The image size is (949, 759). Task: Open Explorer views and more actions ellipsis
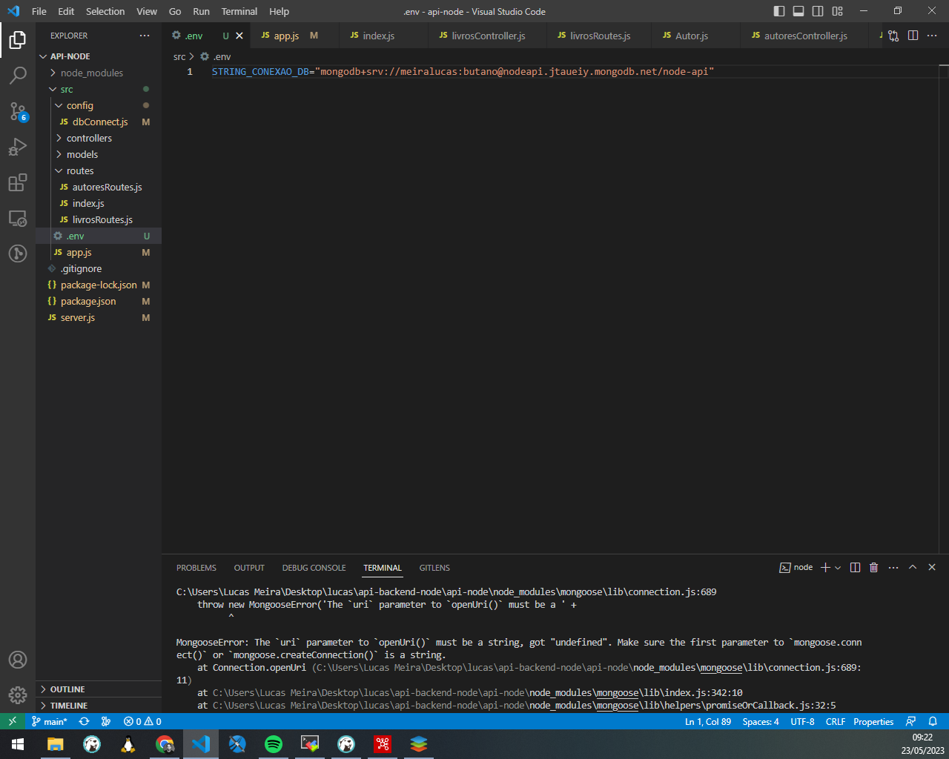(x=145, y=36)
